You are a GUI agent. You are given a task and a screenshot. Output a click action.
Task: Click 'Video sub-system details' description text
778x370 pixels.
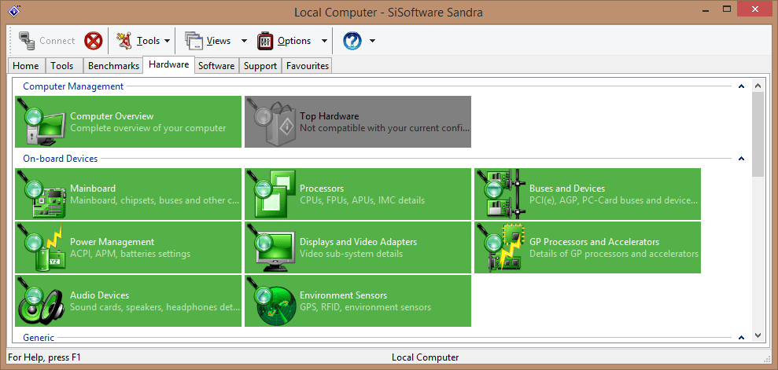pos(352,254)
